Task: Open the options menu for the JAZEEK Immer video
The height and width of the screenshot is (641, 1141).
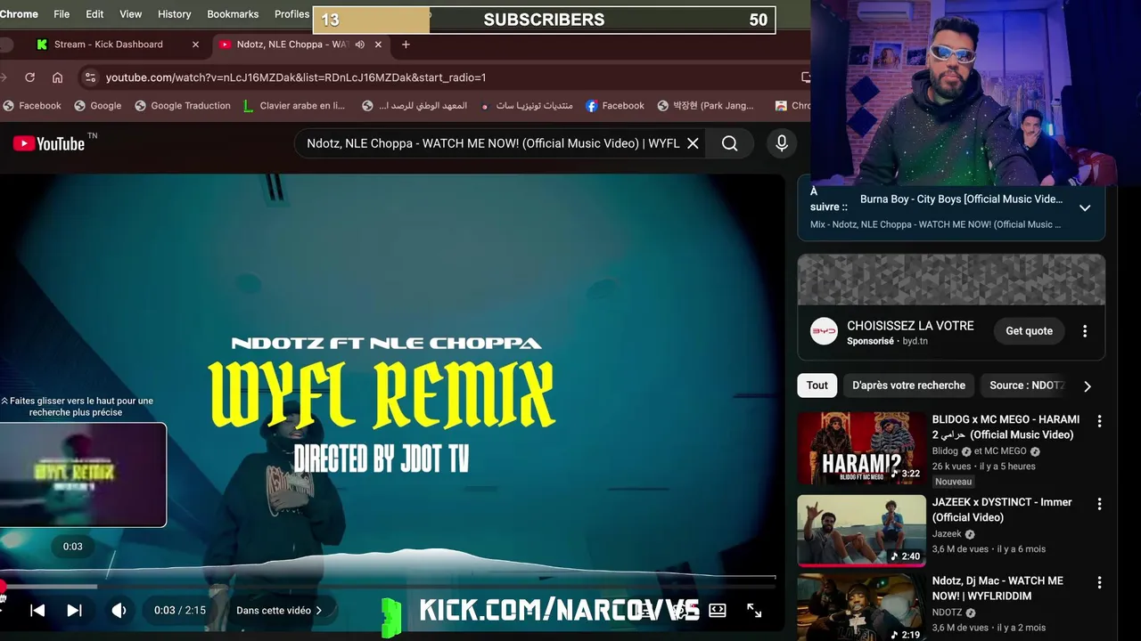Action: click(x=1099, y=504)
